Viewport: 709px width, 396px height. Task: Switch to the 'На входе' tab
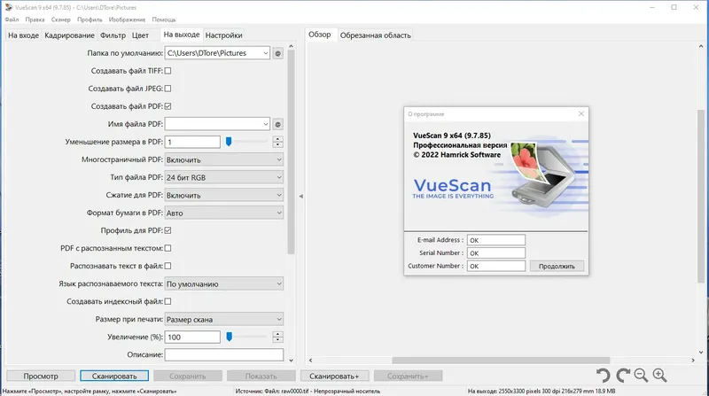pos(24,35)
